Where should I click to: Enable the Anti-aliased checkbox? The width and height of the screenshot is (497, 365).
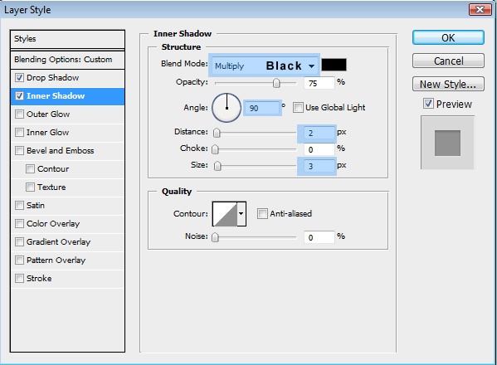(x=262, y=213)
